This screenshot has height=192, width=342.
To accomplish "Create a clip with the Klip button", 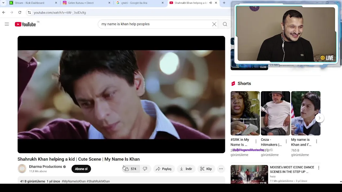I will (x=206, y=169).
